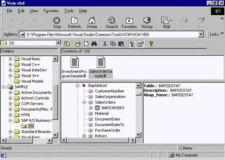Image resolution: width=225 pixels, height=160 pixels.
Task: Click the Copy icon in VCM toolbar
Action: click(113, 44)
